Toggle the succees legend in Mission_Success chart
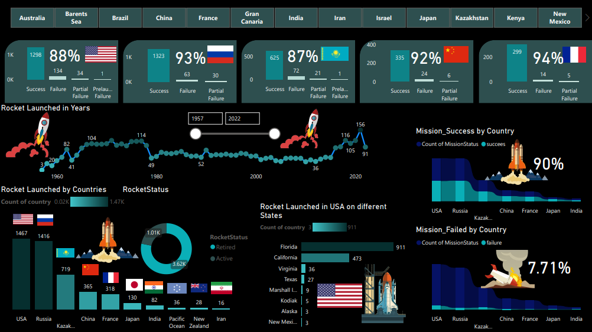Image resolution: width=592 pixels, height=332 pixels. (493, 144)
